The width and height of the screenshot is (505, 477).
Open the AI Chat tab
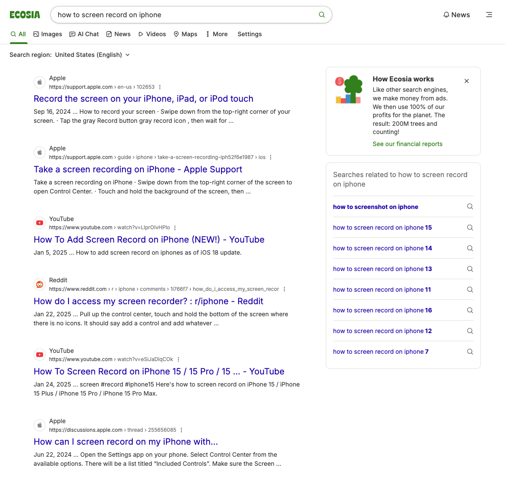[x=84, y=34]
